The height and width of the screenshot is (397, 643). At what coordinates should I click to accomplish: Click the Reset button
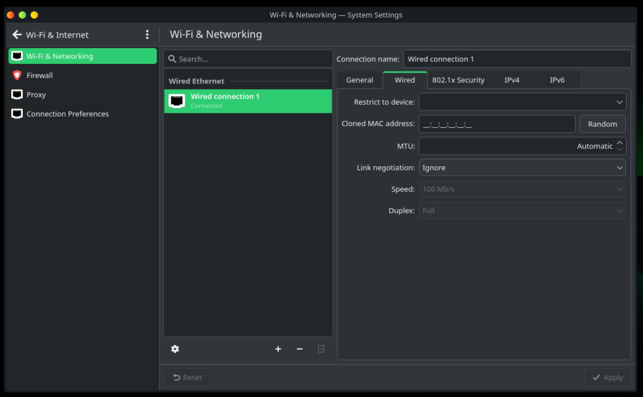tap(187, 378)
